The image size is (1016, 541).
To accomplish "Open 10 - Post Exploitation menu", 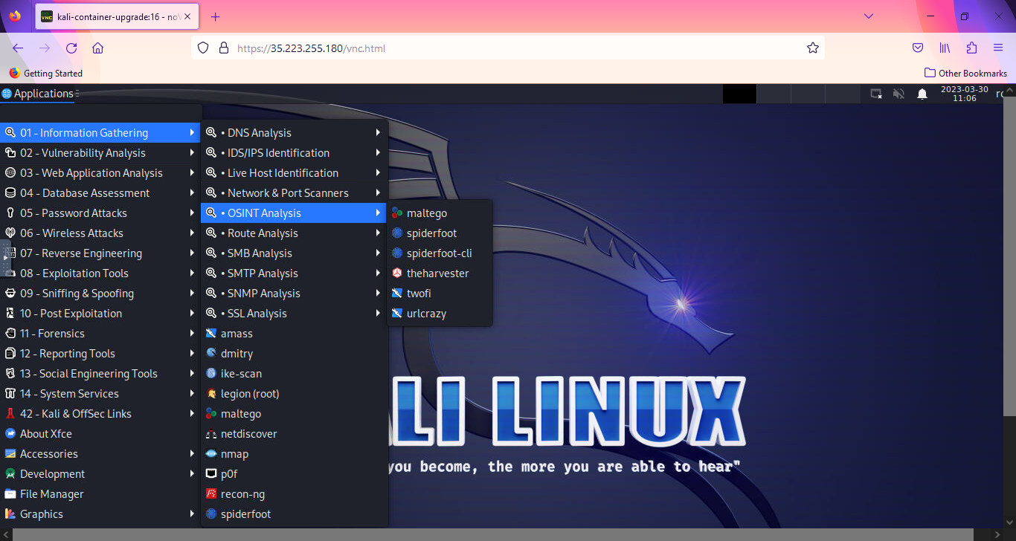I will pyautogui.click(x=100, y=314).
